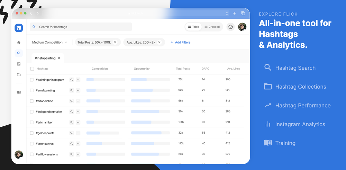Reload page with browser refresh icon
This screenshot has width=346, height=170.
[227, 14]
